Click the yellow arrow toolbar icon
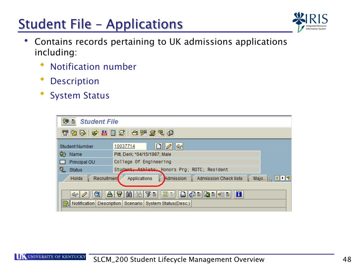Image resolution: width=355 pixels, height=266 pixels. (95, 133)
